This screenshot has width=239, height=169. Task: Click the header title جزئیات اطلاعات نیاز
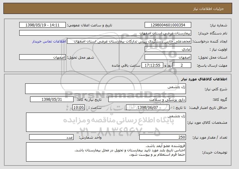pos(208,9)
